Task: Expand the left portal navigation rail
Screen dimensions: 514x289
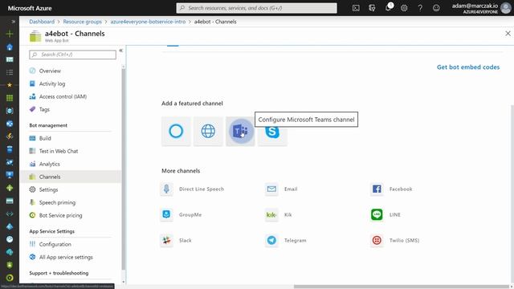Action: (x=13, y=22)
